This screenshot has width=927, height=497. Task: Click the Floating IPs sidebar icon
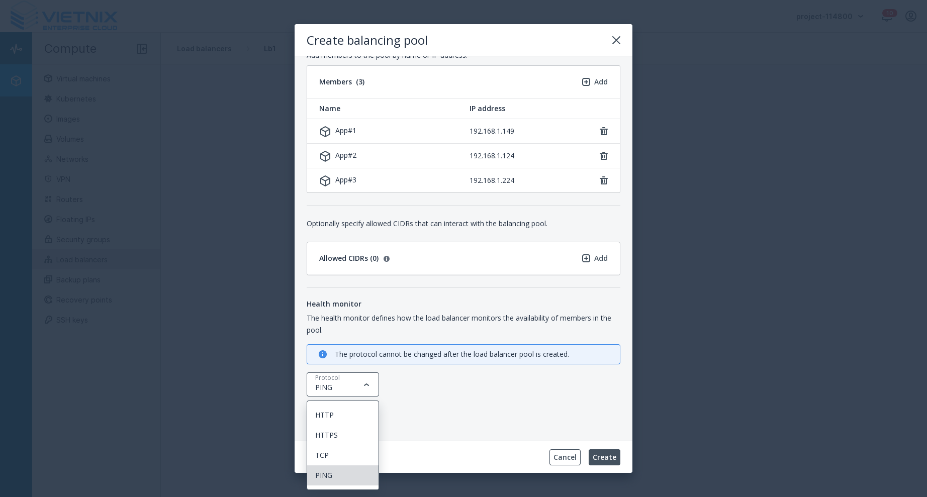pyautogui.click(x=48, y=220)
